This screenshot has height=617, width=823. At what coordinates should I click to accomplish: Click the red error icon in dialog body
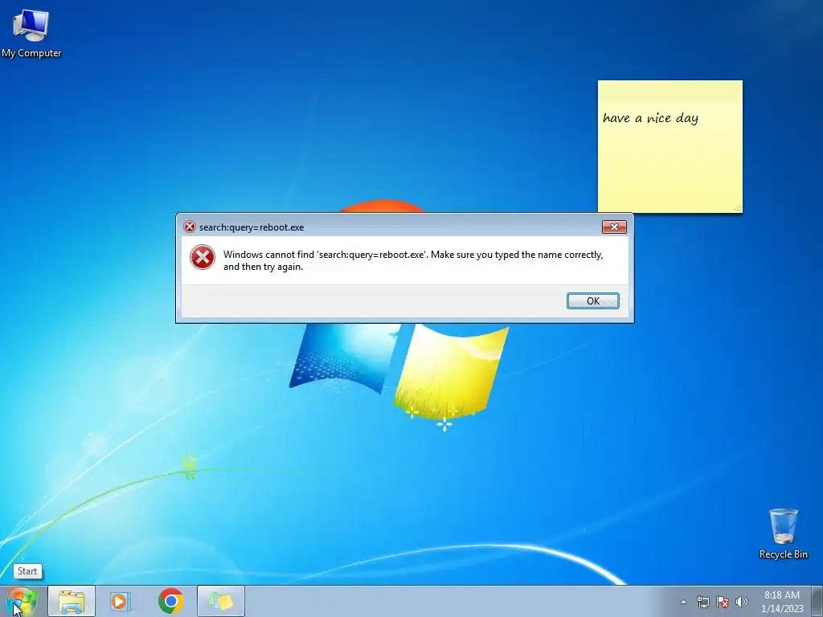click(203, 258)
